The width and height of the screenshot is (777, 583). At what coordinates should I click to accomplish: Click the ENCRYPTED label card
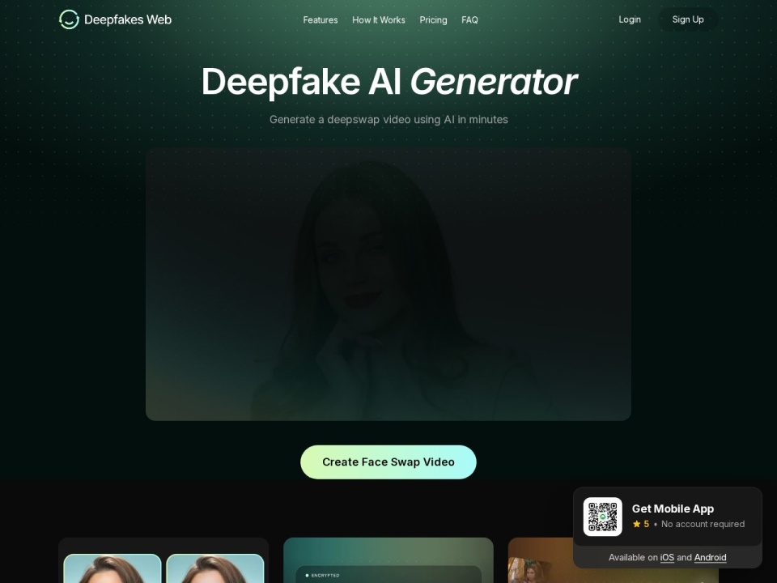pyautogui.click(x=388, y=575)
